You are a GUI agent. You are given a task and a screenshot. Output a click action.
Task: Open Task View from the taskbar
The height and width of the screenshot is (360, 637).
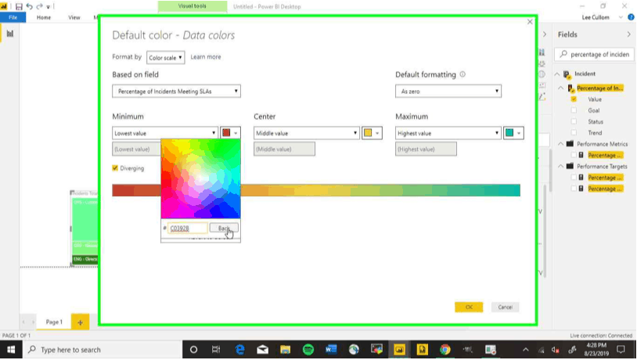click(x=216, y=350)
